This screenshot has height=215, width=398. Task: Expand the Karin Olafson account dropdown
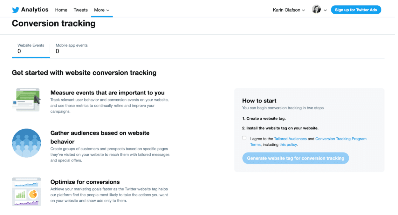(289, 10)
